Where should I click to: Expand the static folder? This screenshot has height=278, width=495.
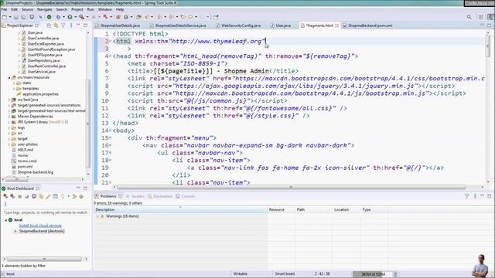click(x=14, y=83)
